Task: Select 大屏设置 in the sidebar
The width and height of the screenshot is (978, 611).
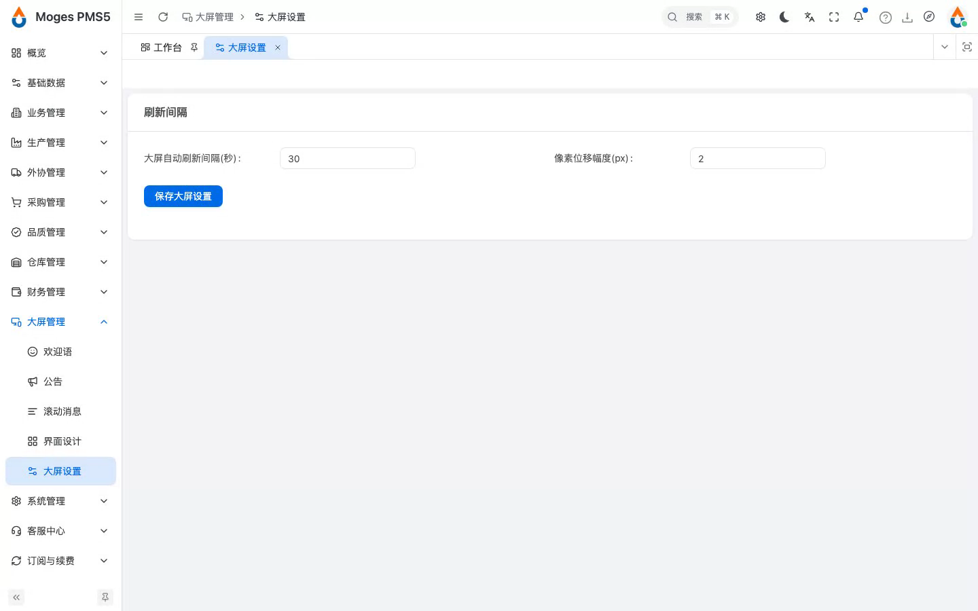Action: 61,471
